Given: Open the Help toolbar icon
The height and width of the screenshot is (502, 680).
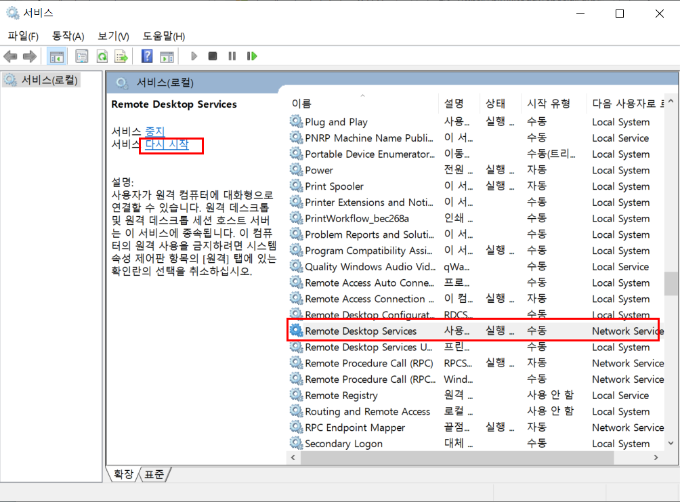Looking at the screenshot, I should tap(147, 56).
